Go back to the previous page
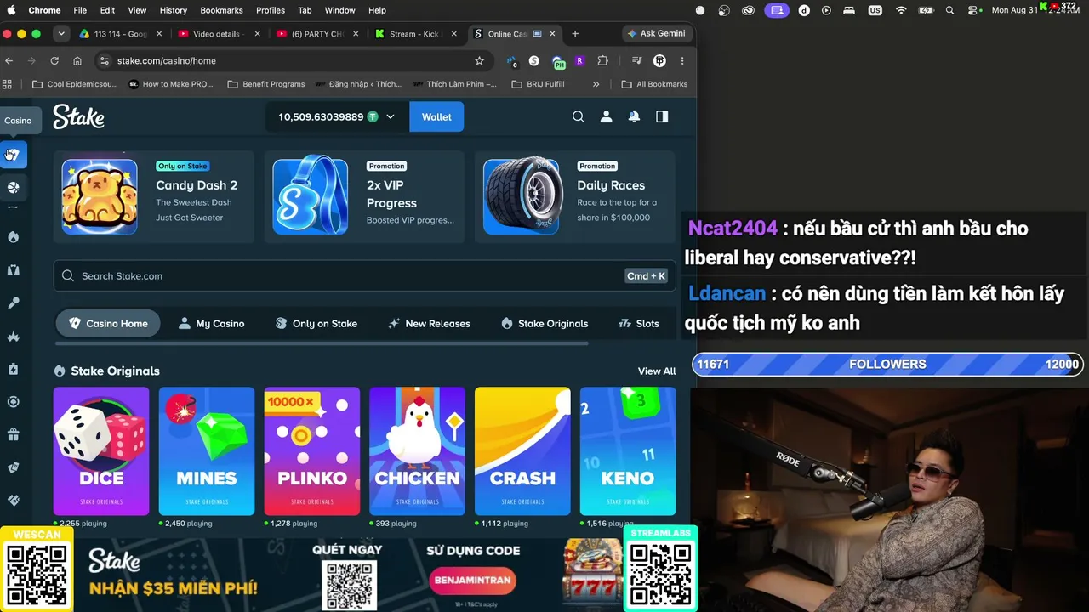Image resolution: width=1089 pixels, height=612 pixels. [9, 60]
